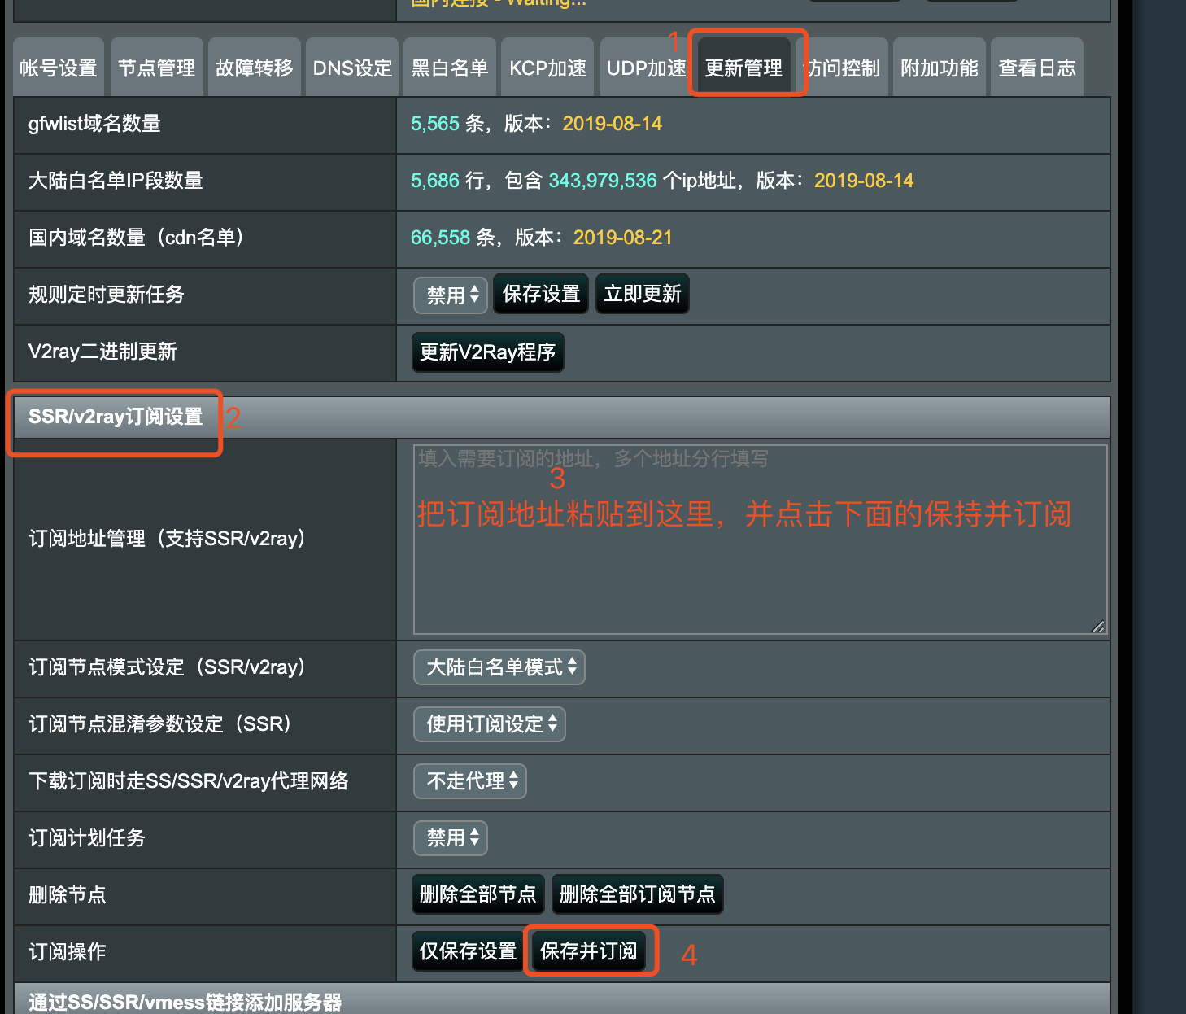Click the 删除全部订阅节点 button

pyautogui.click(x=637, y=894)
